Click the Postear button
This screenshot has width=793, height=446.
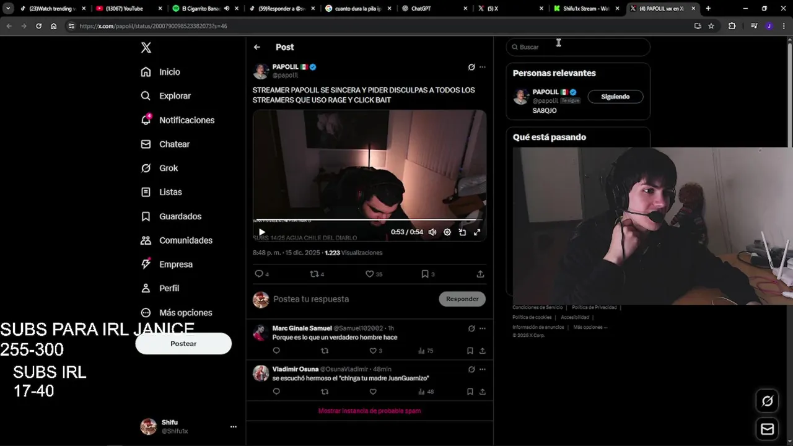click(x=183, y=344)
